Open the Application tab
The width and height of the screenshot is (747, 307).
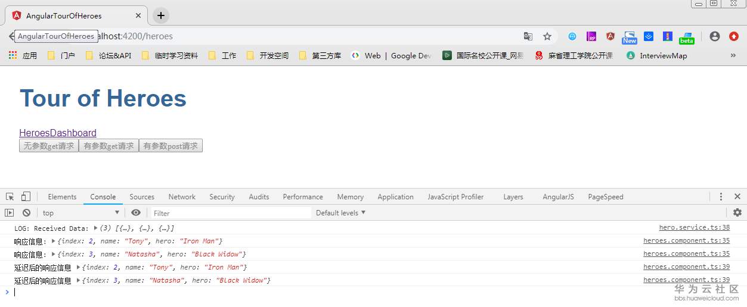point(395,196)
